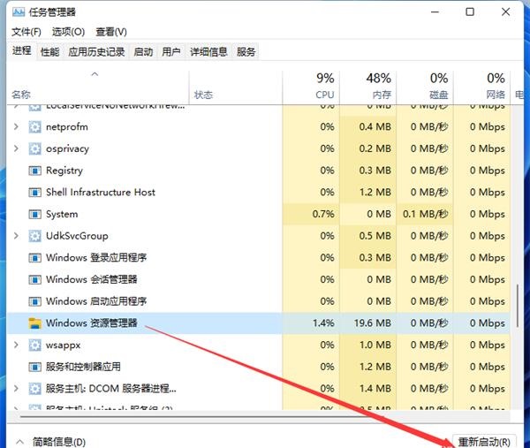Click the UdkSvcGroup gear icon
530x448 pixels.
[34, 236]
